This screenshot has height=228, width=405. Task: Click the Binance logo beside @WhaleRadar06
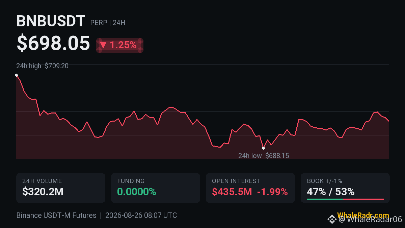332,219
